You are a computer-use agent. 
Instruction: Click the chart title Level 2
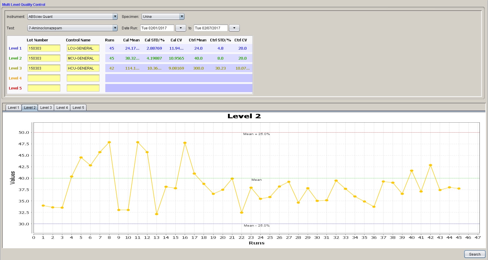click(x=244, y=116)
